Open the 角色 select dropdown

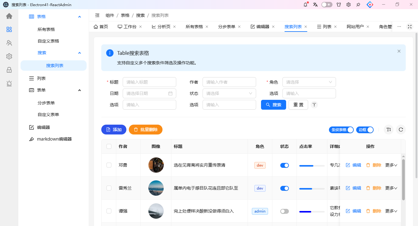click(x=309, y=82)
